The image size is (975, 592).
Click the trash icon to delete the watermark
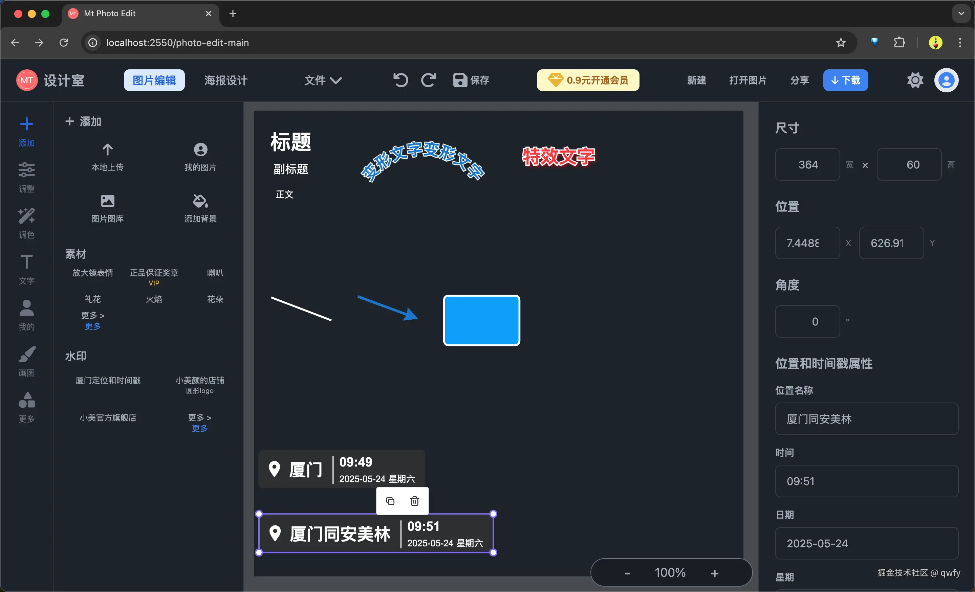[x=414, y=501]
